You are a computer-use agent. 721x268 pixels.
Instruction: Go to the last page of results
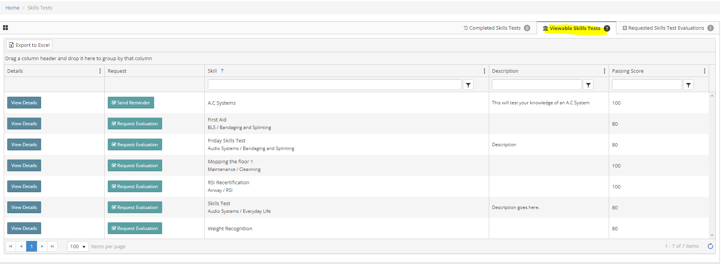coord(53,246)
